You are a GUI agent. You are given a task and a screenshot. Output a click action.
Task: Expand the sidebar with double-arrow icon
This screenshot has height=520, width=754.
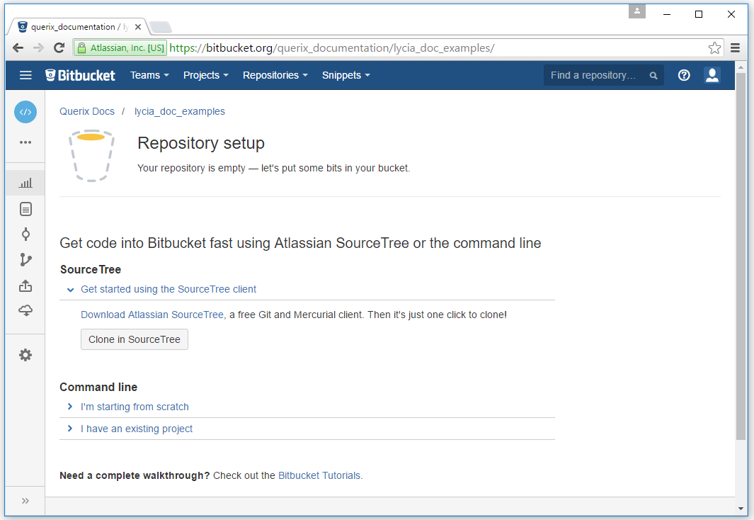point(25,501)
